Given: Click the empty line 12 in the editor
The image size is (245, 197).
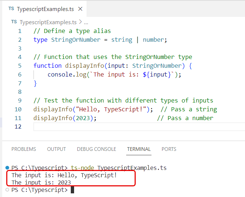Looking at the screenshot, I should click(139, 127).
